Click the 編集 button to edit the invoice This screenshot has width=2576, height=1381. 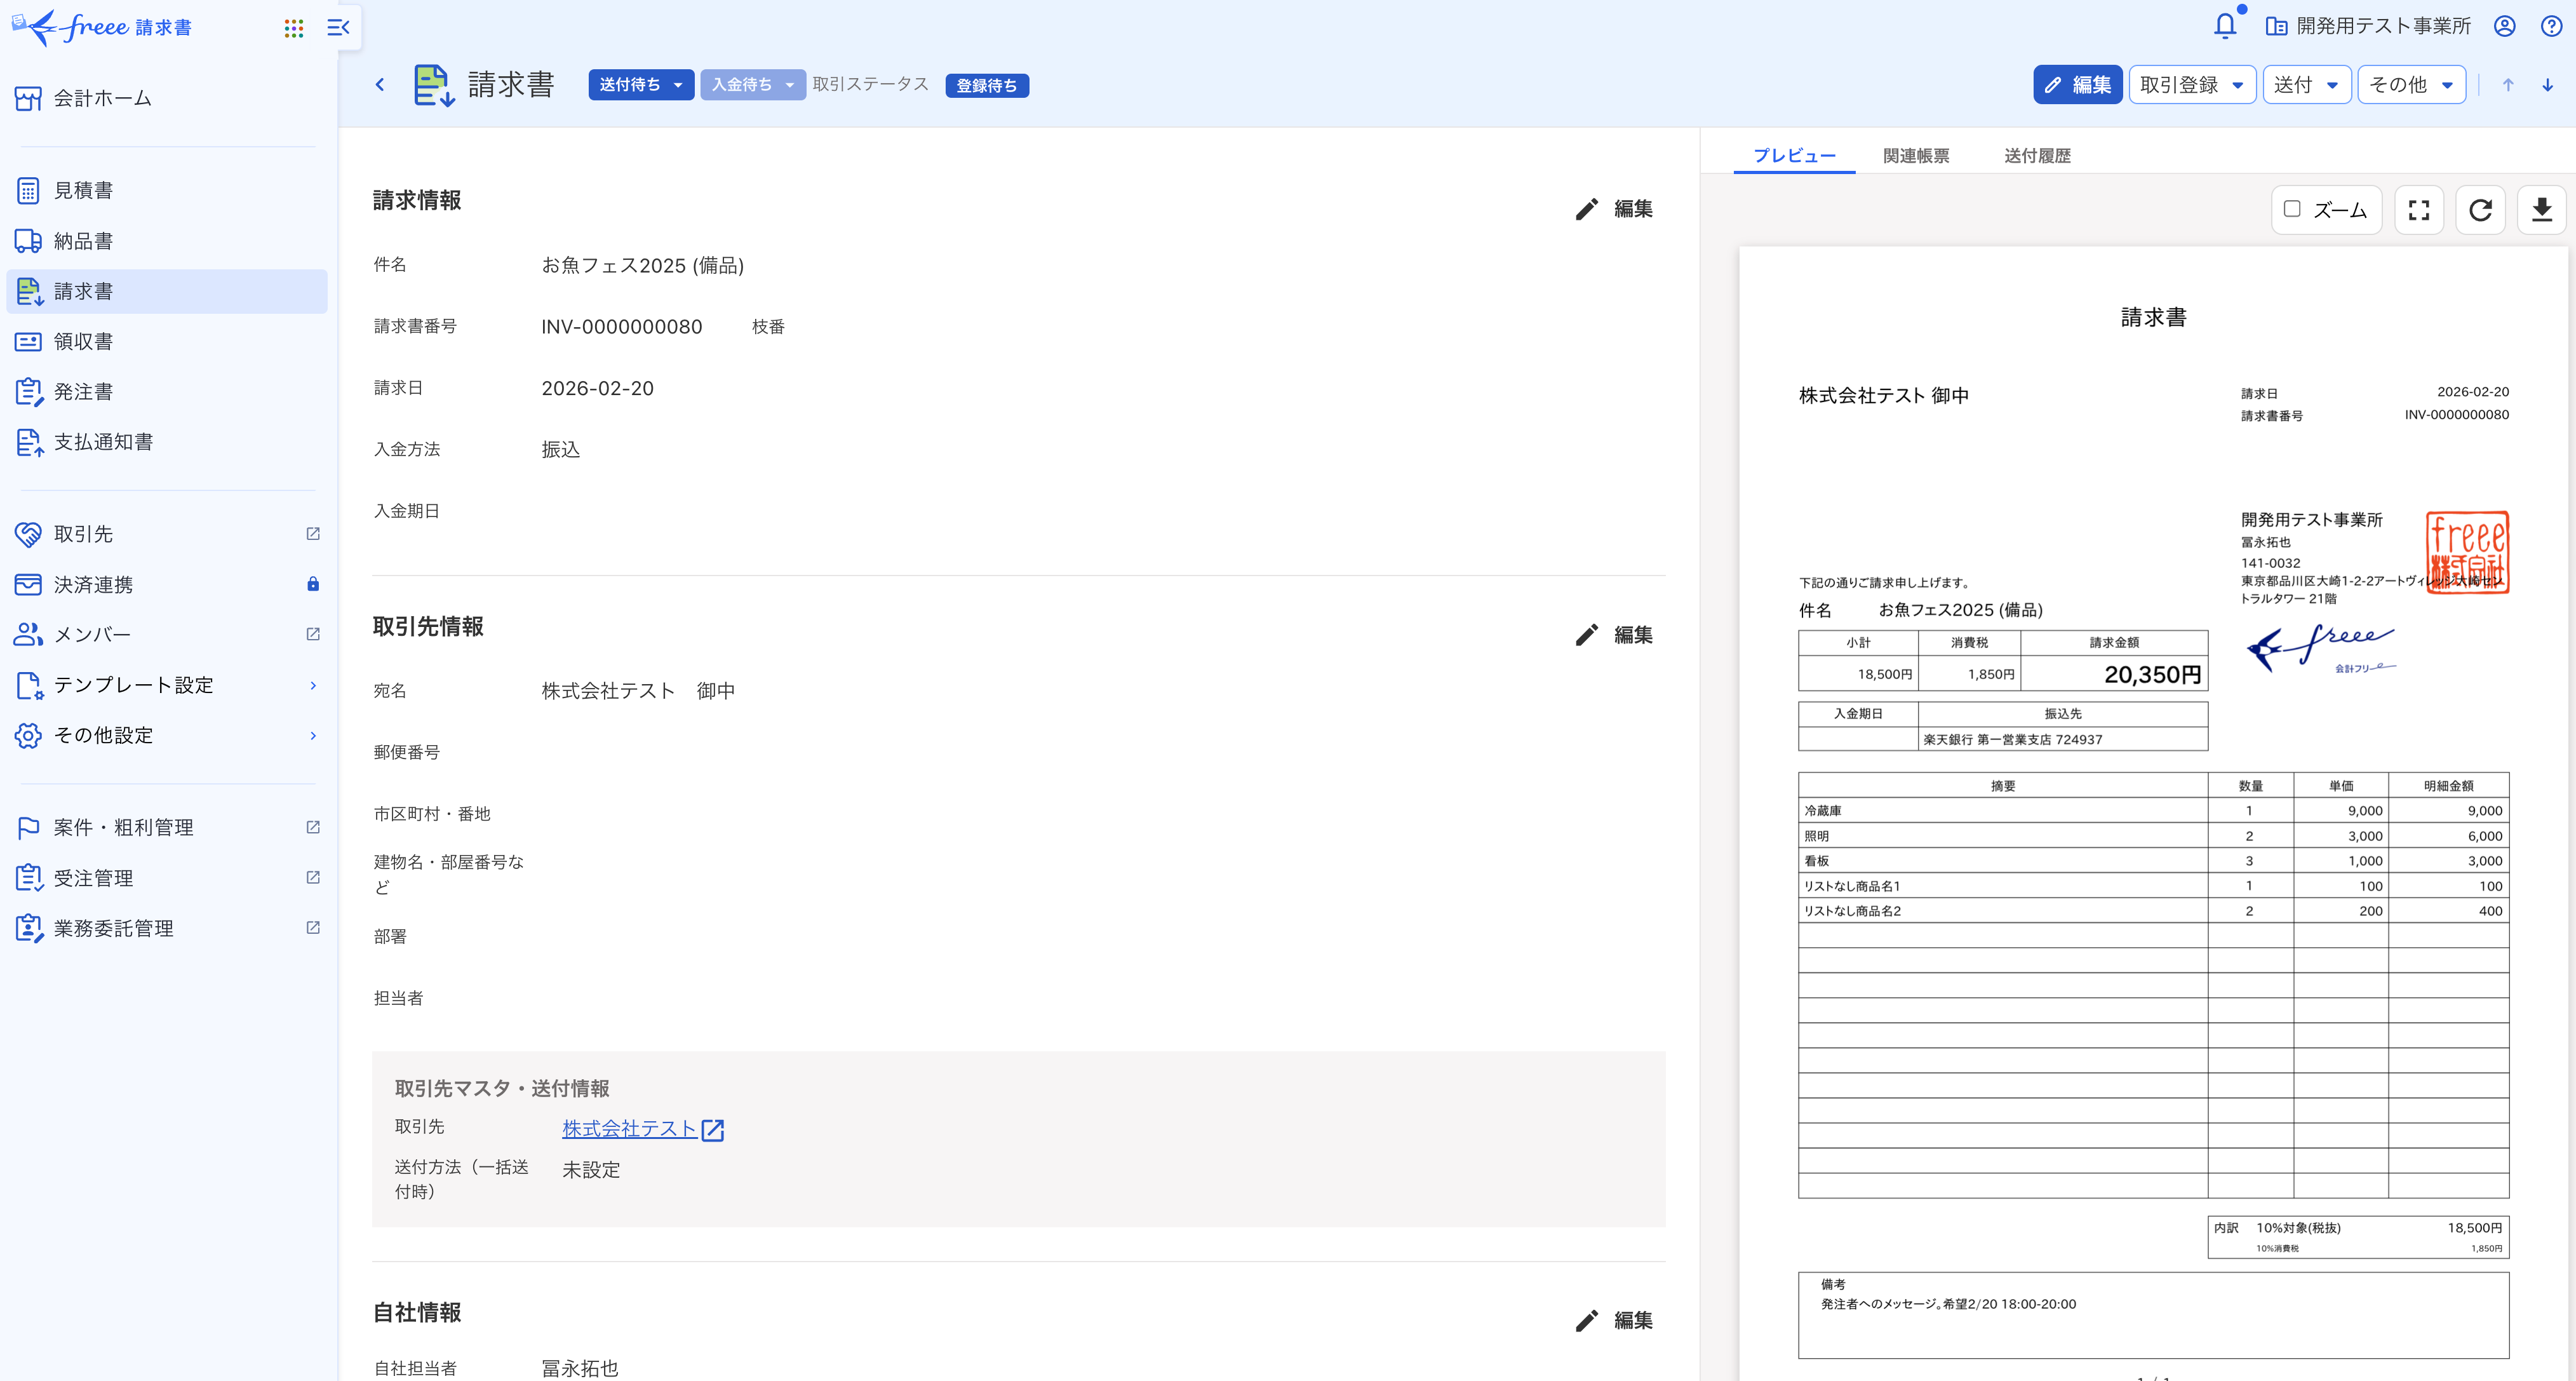[x=2077, y=84]
